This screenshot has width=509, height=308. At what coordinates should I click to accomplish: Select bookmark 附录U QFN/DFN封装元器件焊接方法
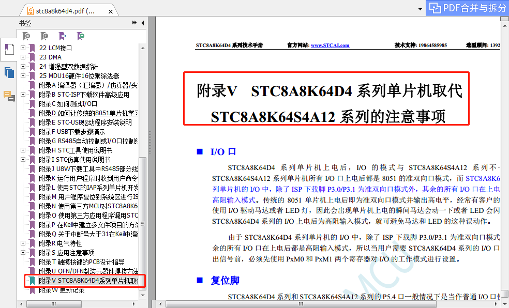(88, 271)
